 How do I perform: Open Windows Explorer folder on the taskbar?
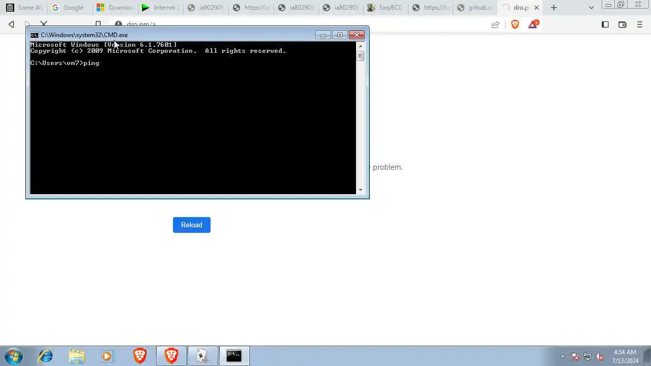(77, 356)
